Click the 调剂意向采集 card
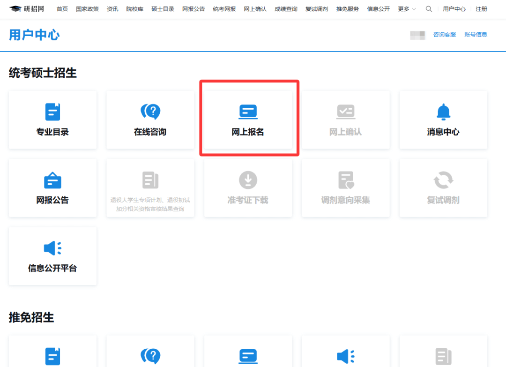 pyautogui.click(x=345, y=188)
